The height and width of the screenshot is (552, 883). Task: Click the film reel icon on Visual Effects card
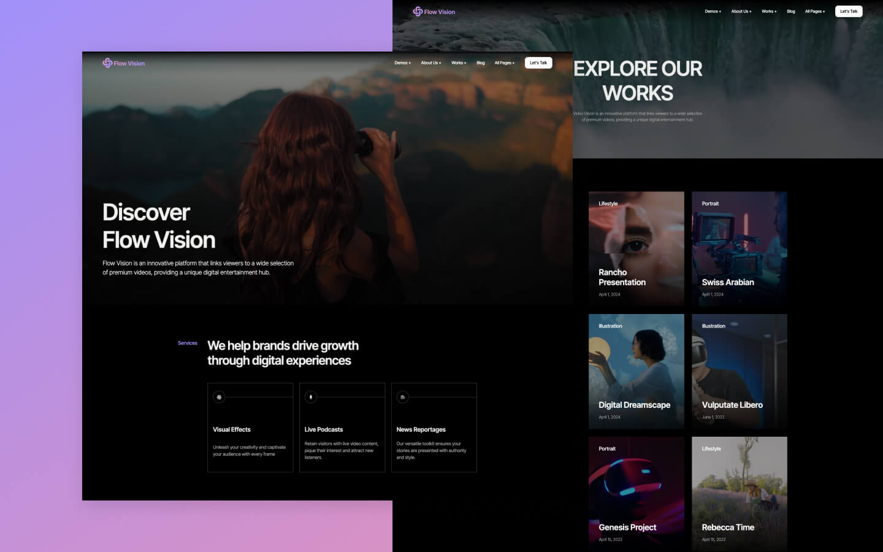220,397
